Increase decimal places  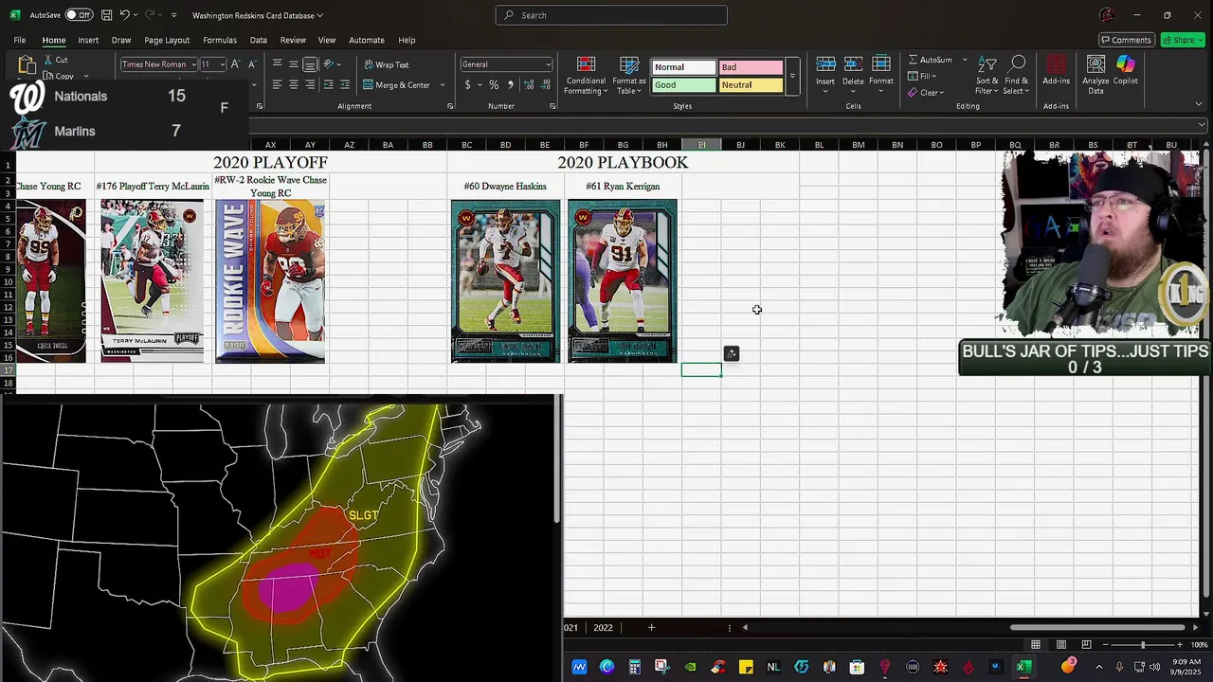pos(529,84)
